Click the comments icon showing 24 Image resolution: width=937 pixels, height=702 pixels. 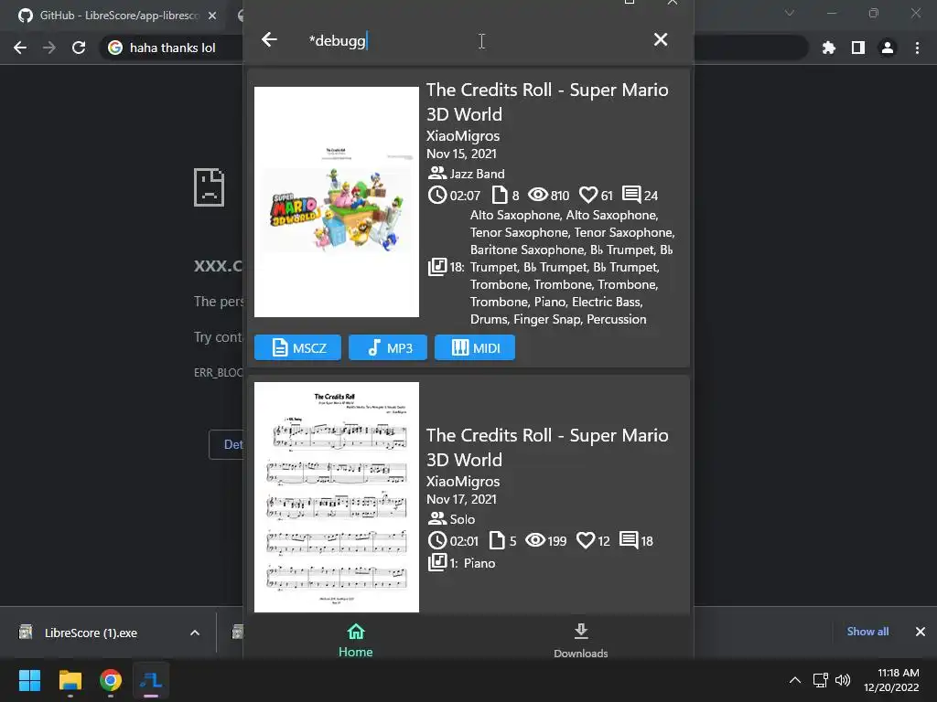(x=631, y=195)
